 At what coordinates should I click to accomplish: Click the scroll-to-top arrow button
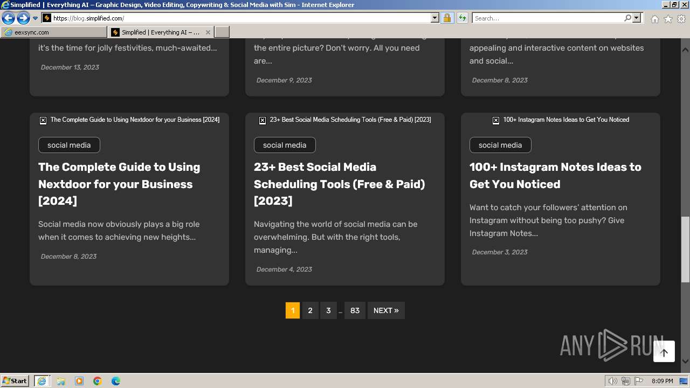[x=664, y=352]
